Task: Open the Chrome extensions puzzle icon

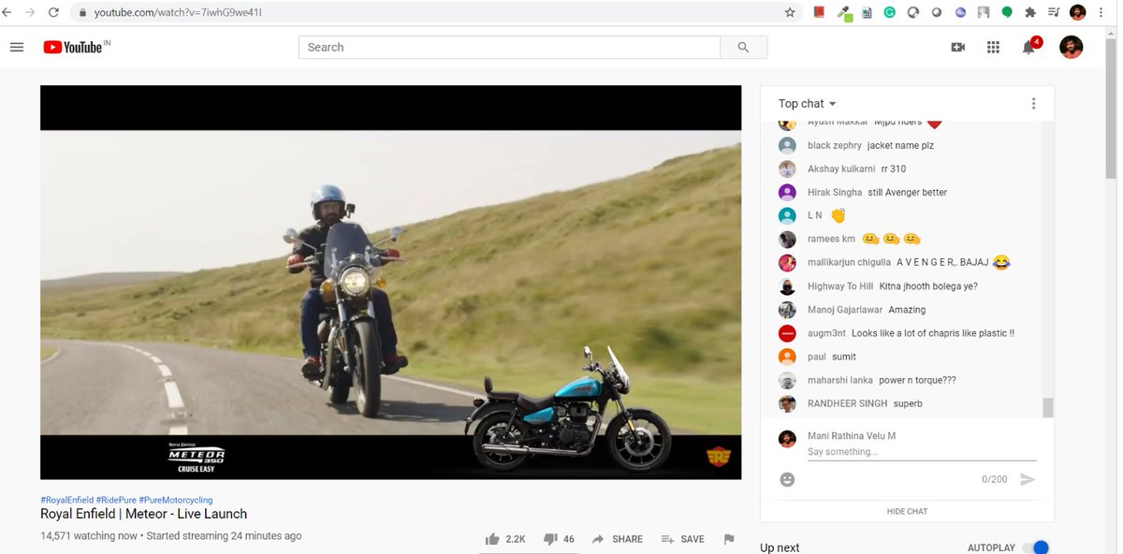Action: tap(1030, 12)
